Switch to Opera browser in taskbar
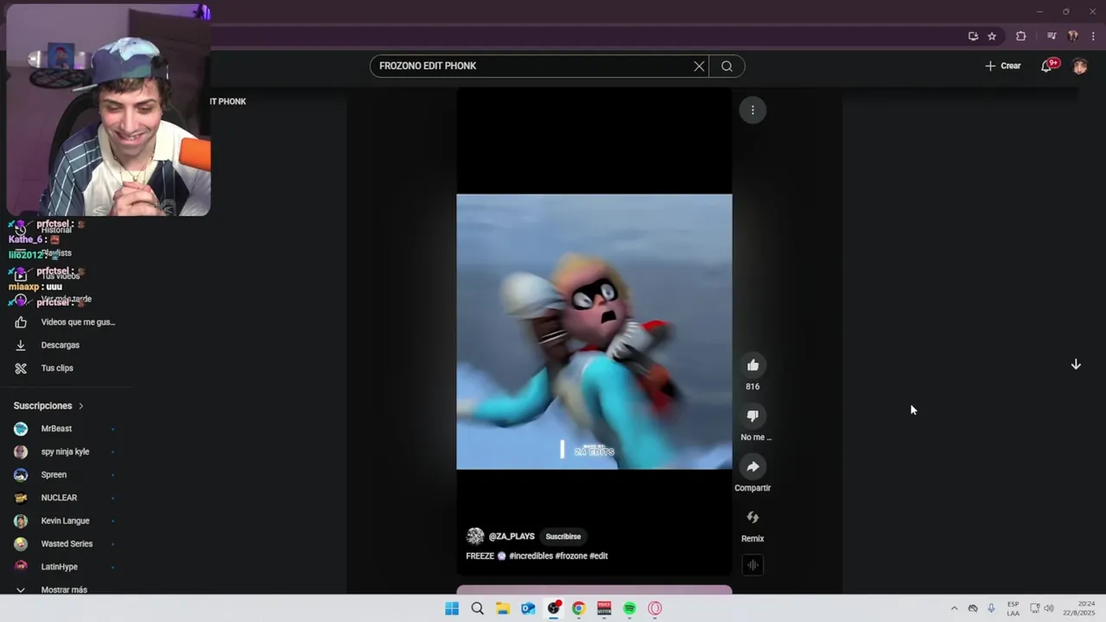1106x622 pixels. point(655,608)
